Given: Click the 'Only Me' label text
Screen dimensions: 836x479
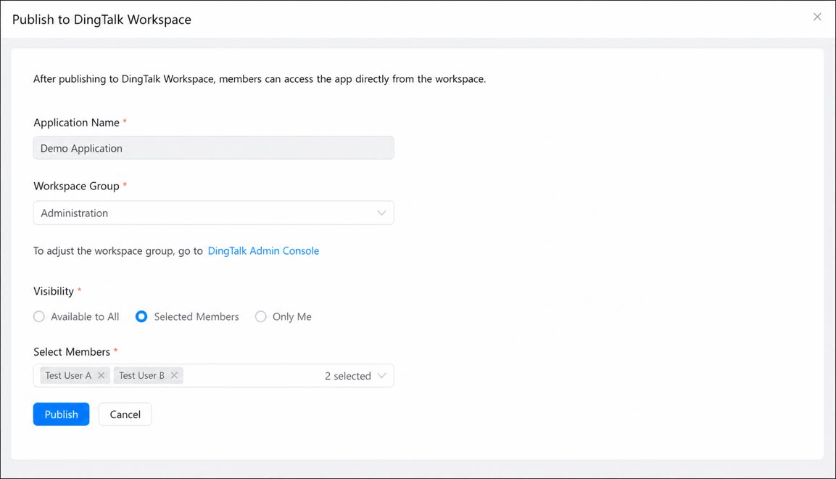Looking at the screenshot, I should click(x=291, y=317).
